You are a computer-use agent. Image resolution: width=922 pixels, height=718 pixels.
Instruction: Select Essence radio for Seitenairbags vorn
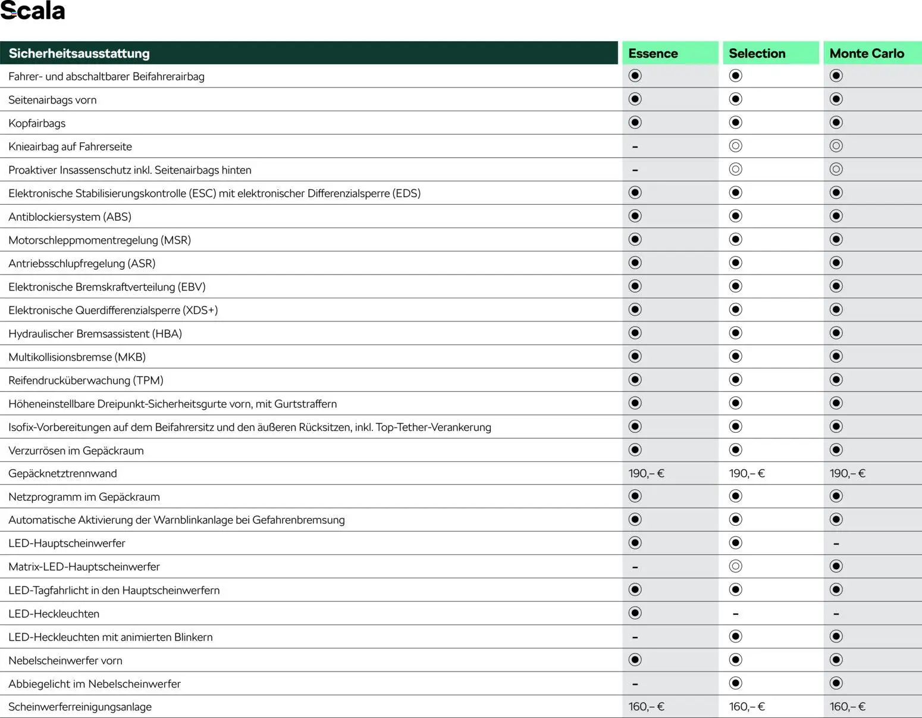(x=635, y=99)
